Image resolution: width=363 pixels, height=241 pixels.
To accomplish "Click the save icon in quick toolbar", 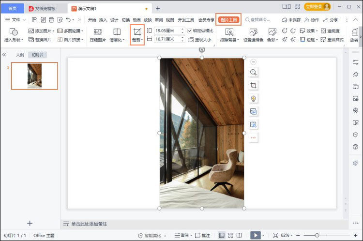I will (34, 20).
